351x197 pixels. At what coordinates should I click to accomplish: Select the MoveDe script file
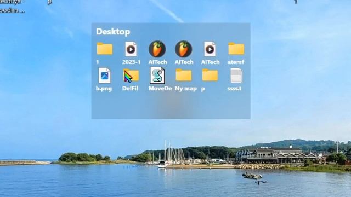(x=157, y=76)
